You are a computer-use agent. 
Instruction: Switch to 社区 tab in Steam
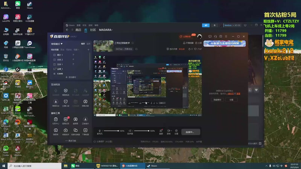pos(93,30)
